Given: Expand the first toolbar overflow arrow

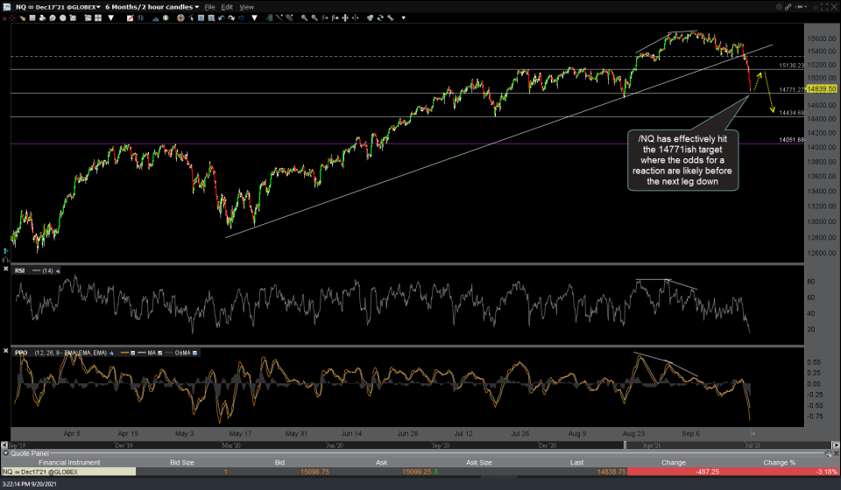Looking at the screenshot, I should 111,17.
